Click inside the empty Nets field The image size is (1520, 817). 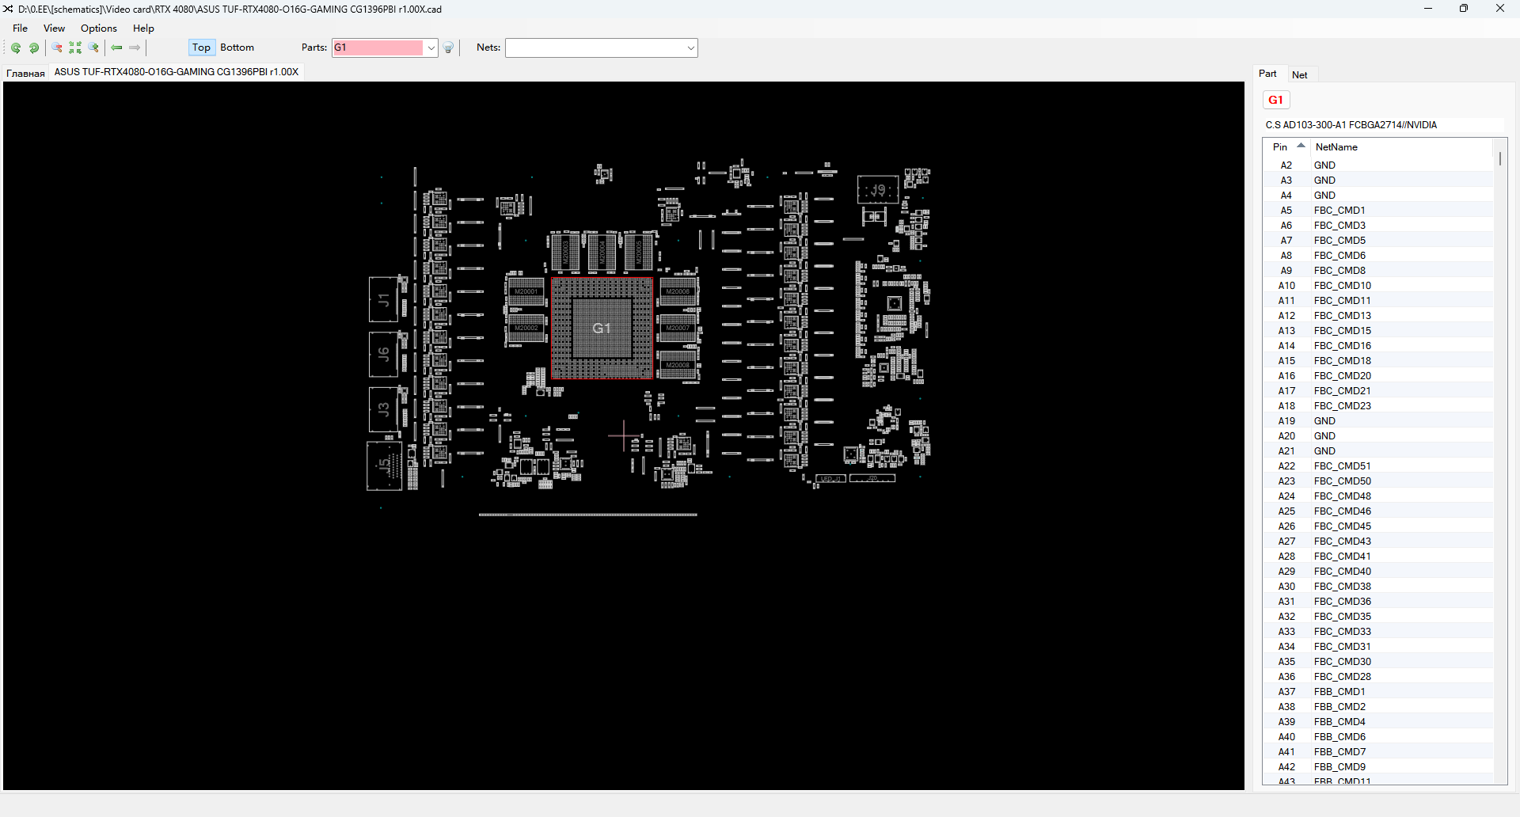pyautogui.click(x=595, y=48)
